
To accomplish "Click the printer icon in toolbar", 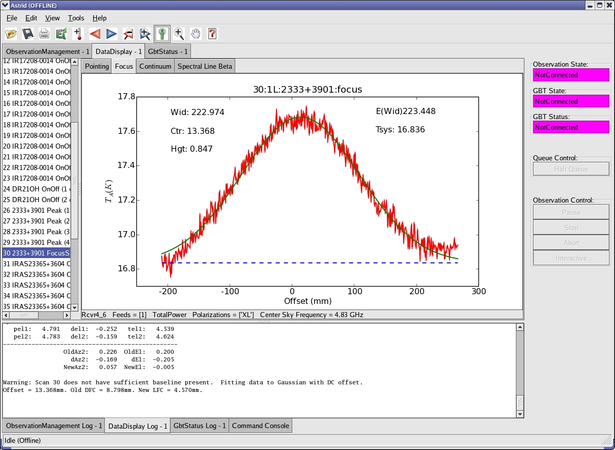I will (45, 34).
